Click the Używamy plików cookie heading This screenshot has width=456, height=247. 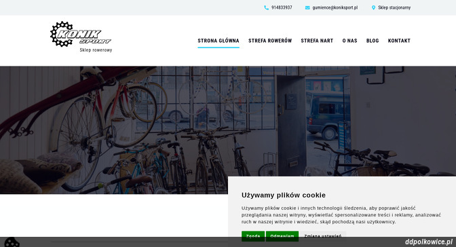(283, 195)
